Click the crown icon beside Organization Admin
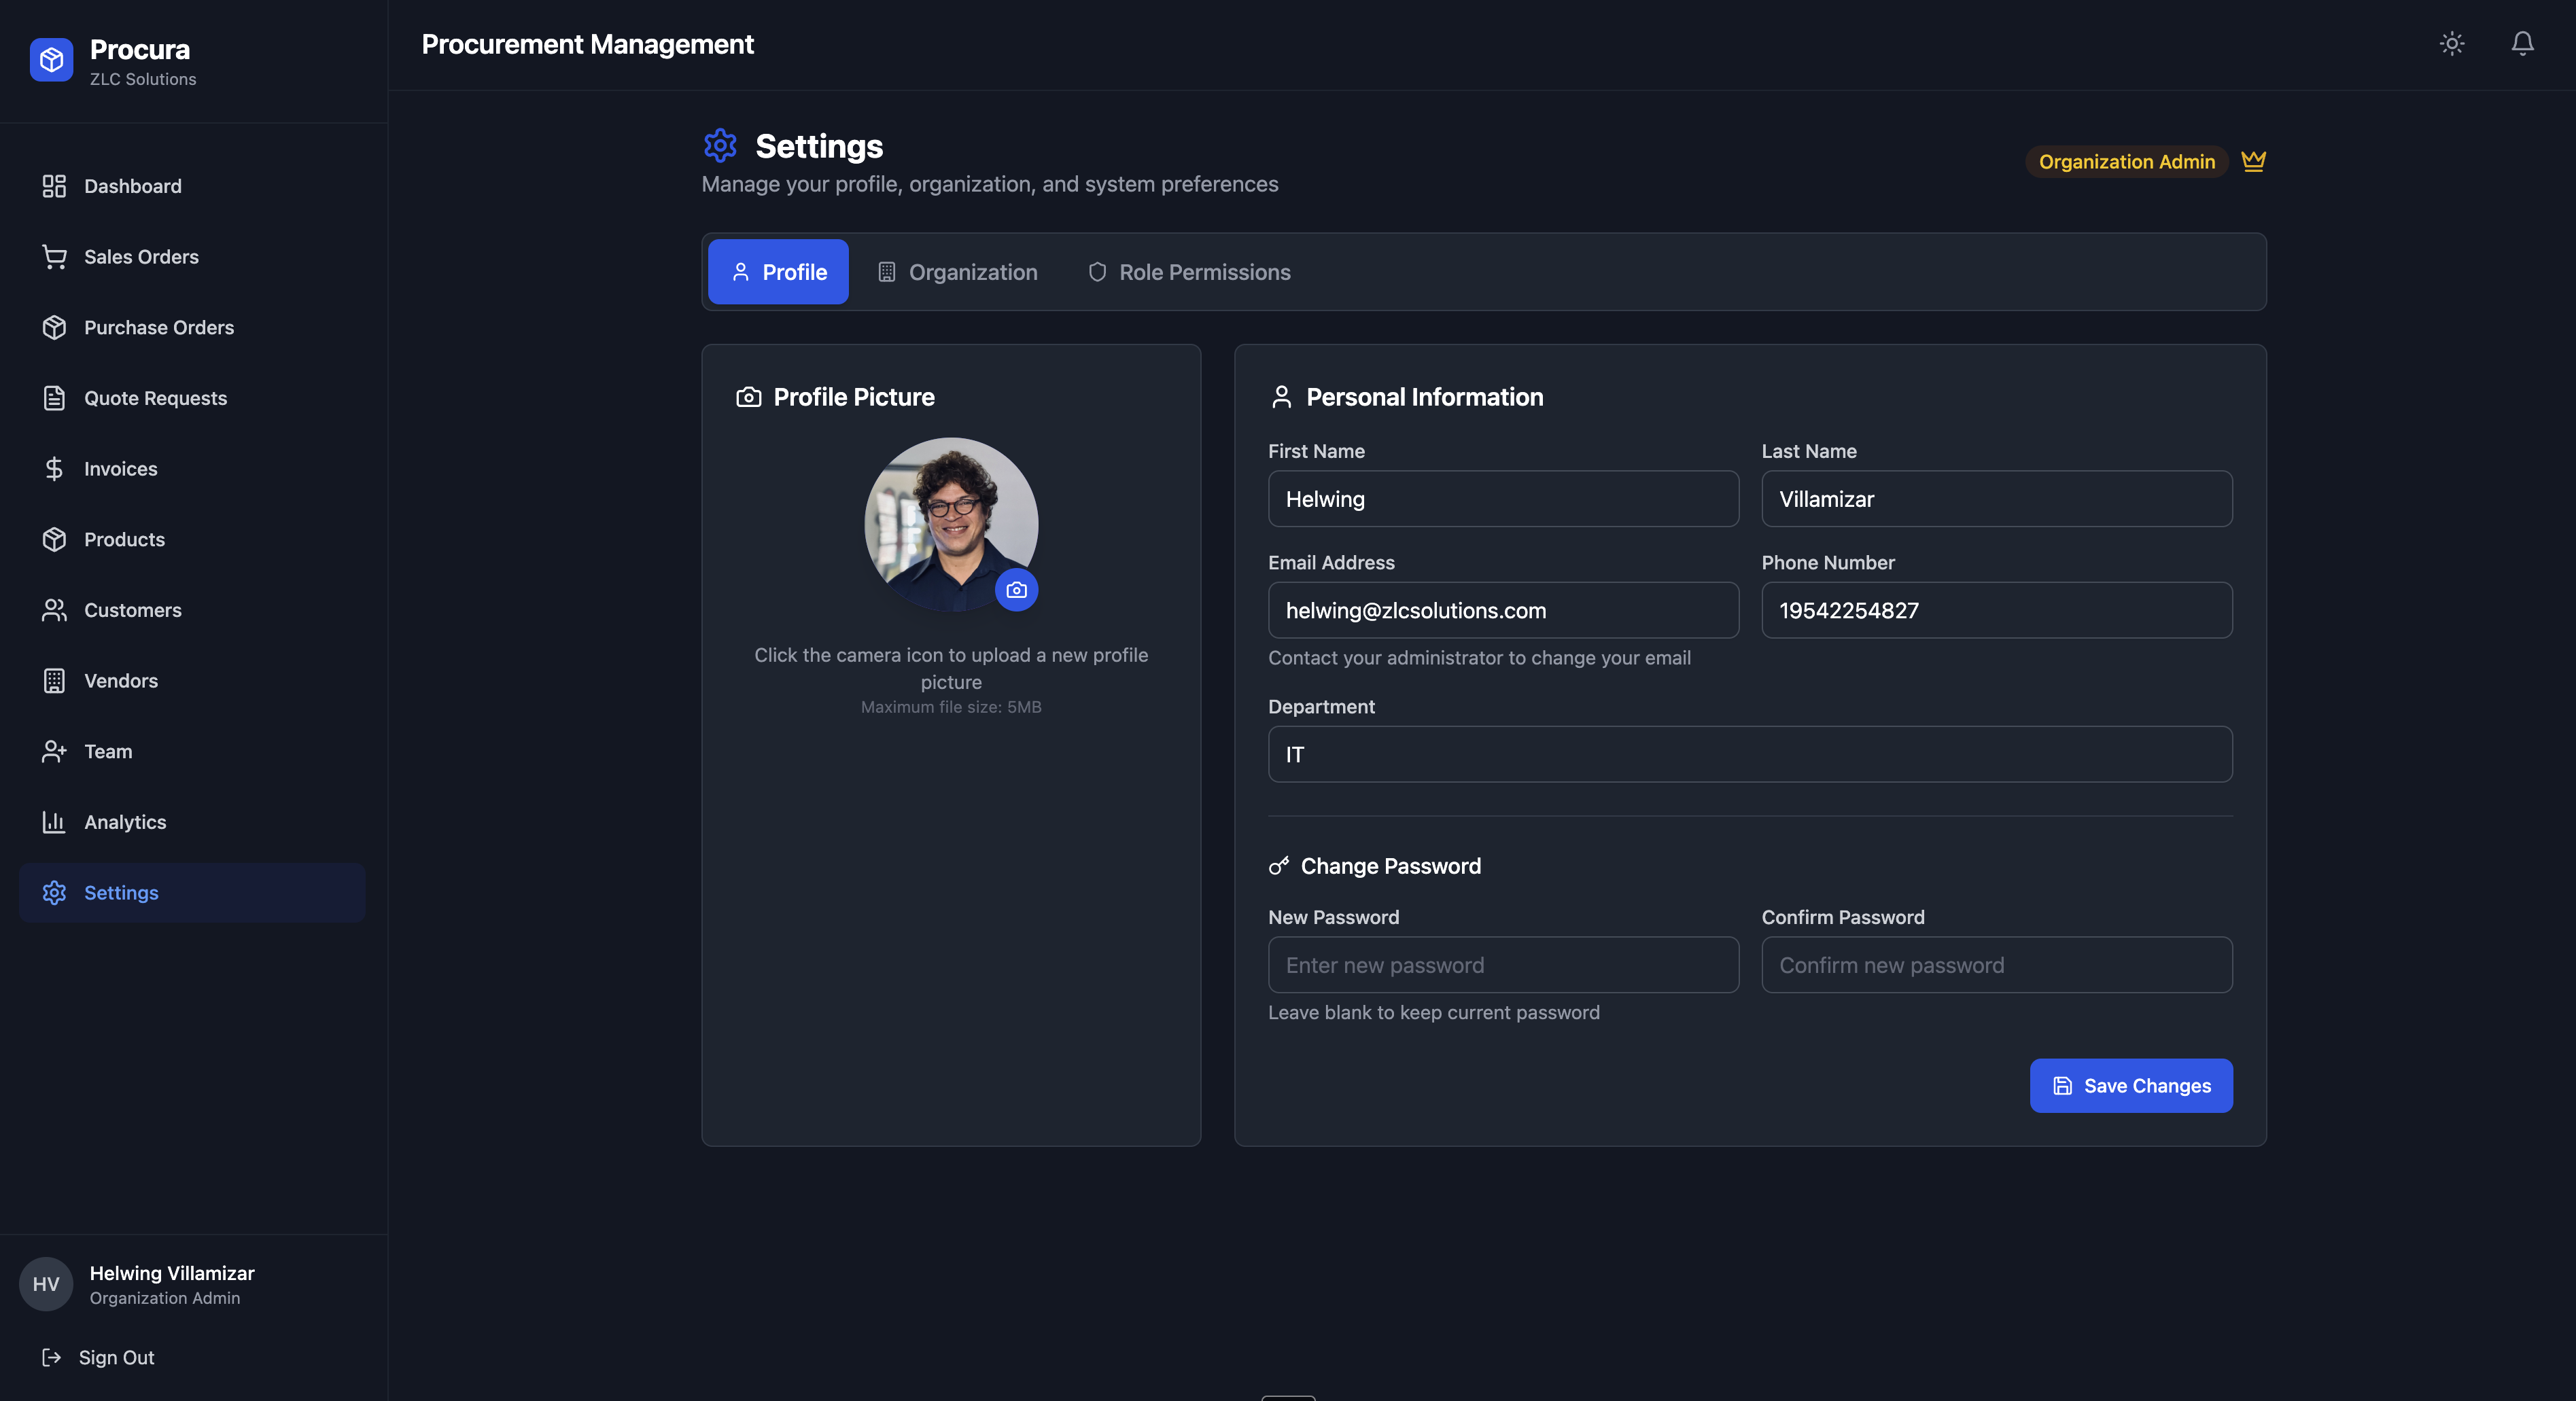Screen dimensions: 2576x1401 (2253, 161)
